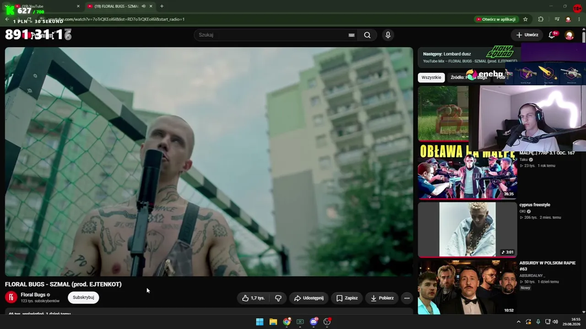Open Absurdy w polskim rapie thumbnail
This screenshot has width=586, height=329.
pyautogui.click(x=467, y=287)
